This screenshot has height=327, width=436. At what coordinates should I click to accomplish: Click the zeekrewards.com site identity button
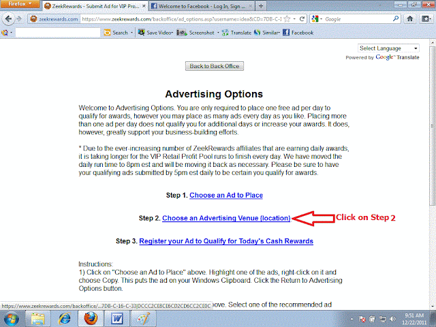54,19
